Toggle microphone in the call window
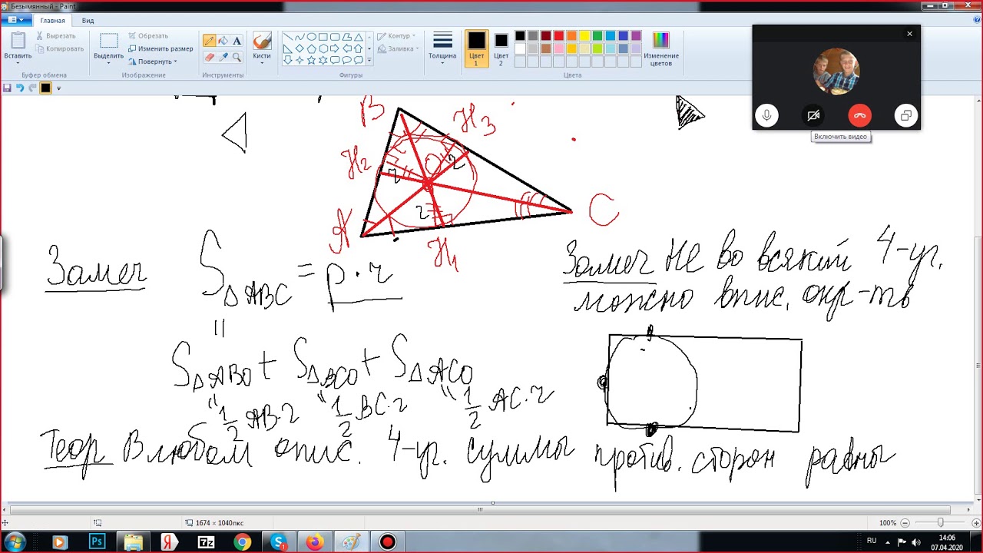Viewport: 983px width, 553px height. point(766,116)
